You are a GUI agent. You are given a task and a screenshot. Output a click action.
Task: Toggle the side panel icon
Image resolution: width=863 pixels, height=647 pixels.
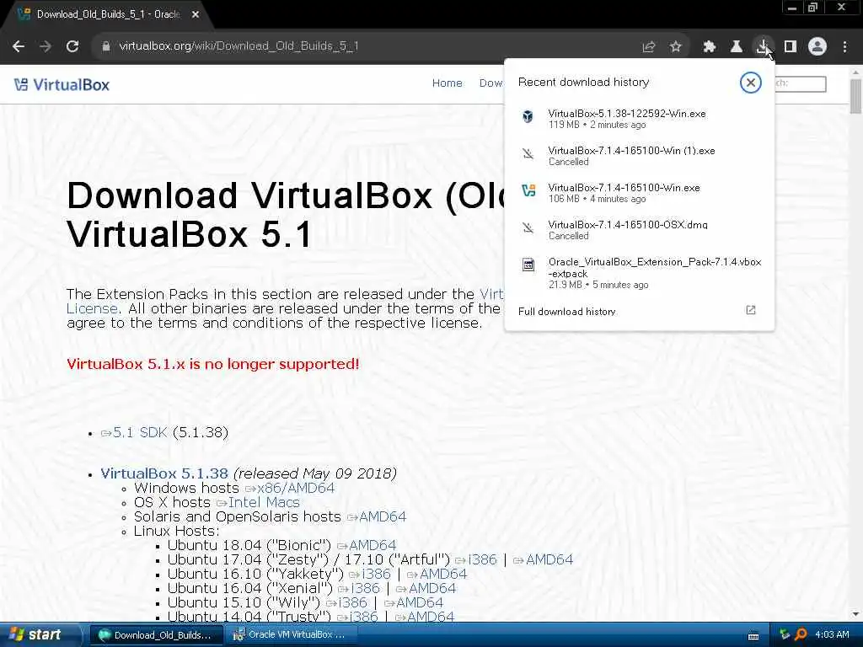[790, 47]
